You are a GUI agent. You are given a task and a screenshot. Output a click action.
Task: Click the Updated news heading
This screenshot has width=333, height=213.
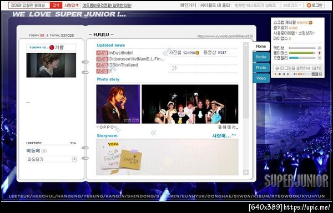(x=110, y=45)
